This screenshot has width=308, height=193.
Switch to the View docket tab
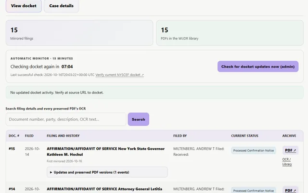(x=24, y=6)
